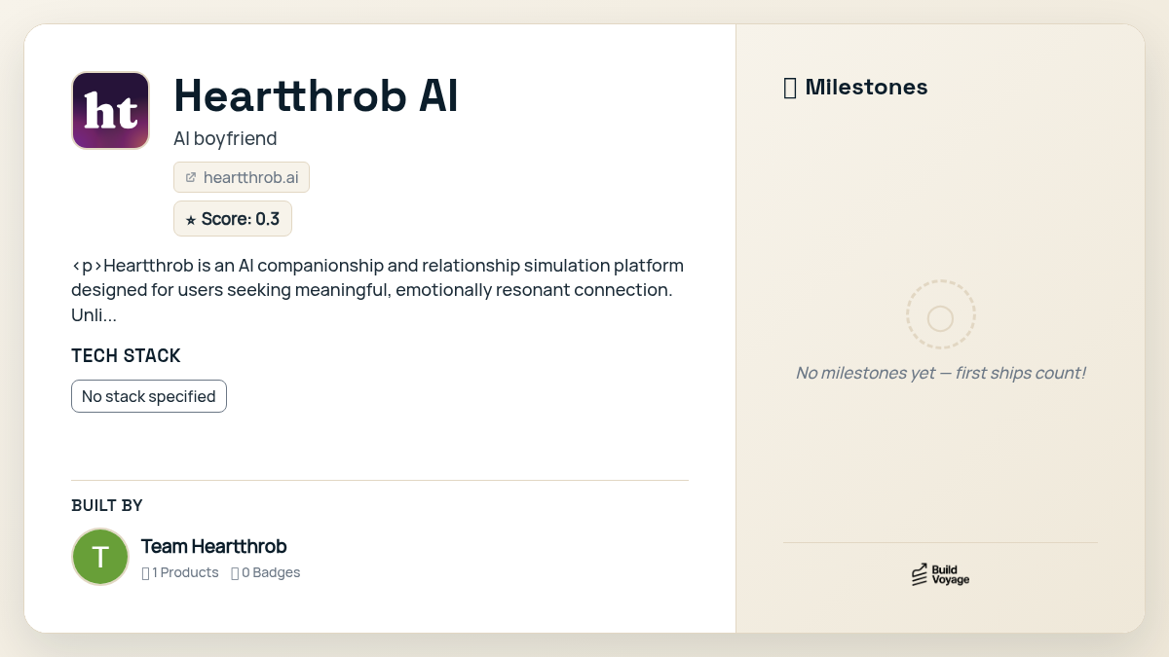Click the "0 Badges" link
Image resolution: width=1169 pixels, height=657 pixels.
click(271, 572)
